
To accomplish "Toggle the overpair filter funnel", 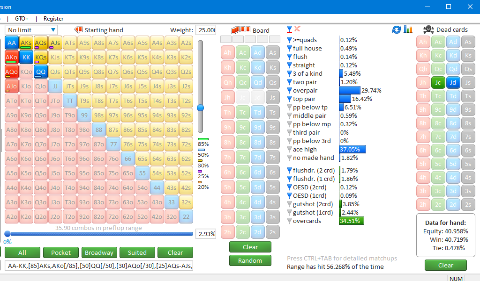I will point(289,90).
